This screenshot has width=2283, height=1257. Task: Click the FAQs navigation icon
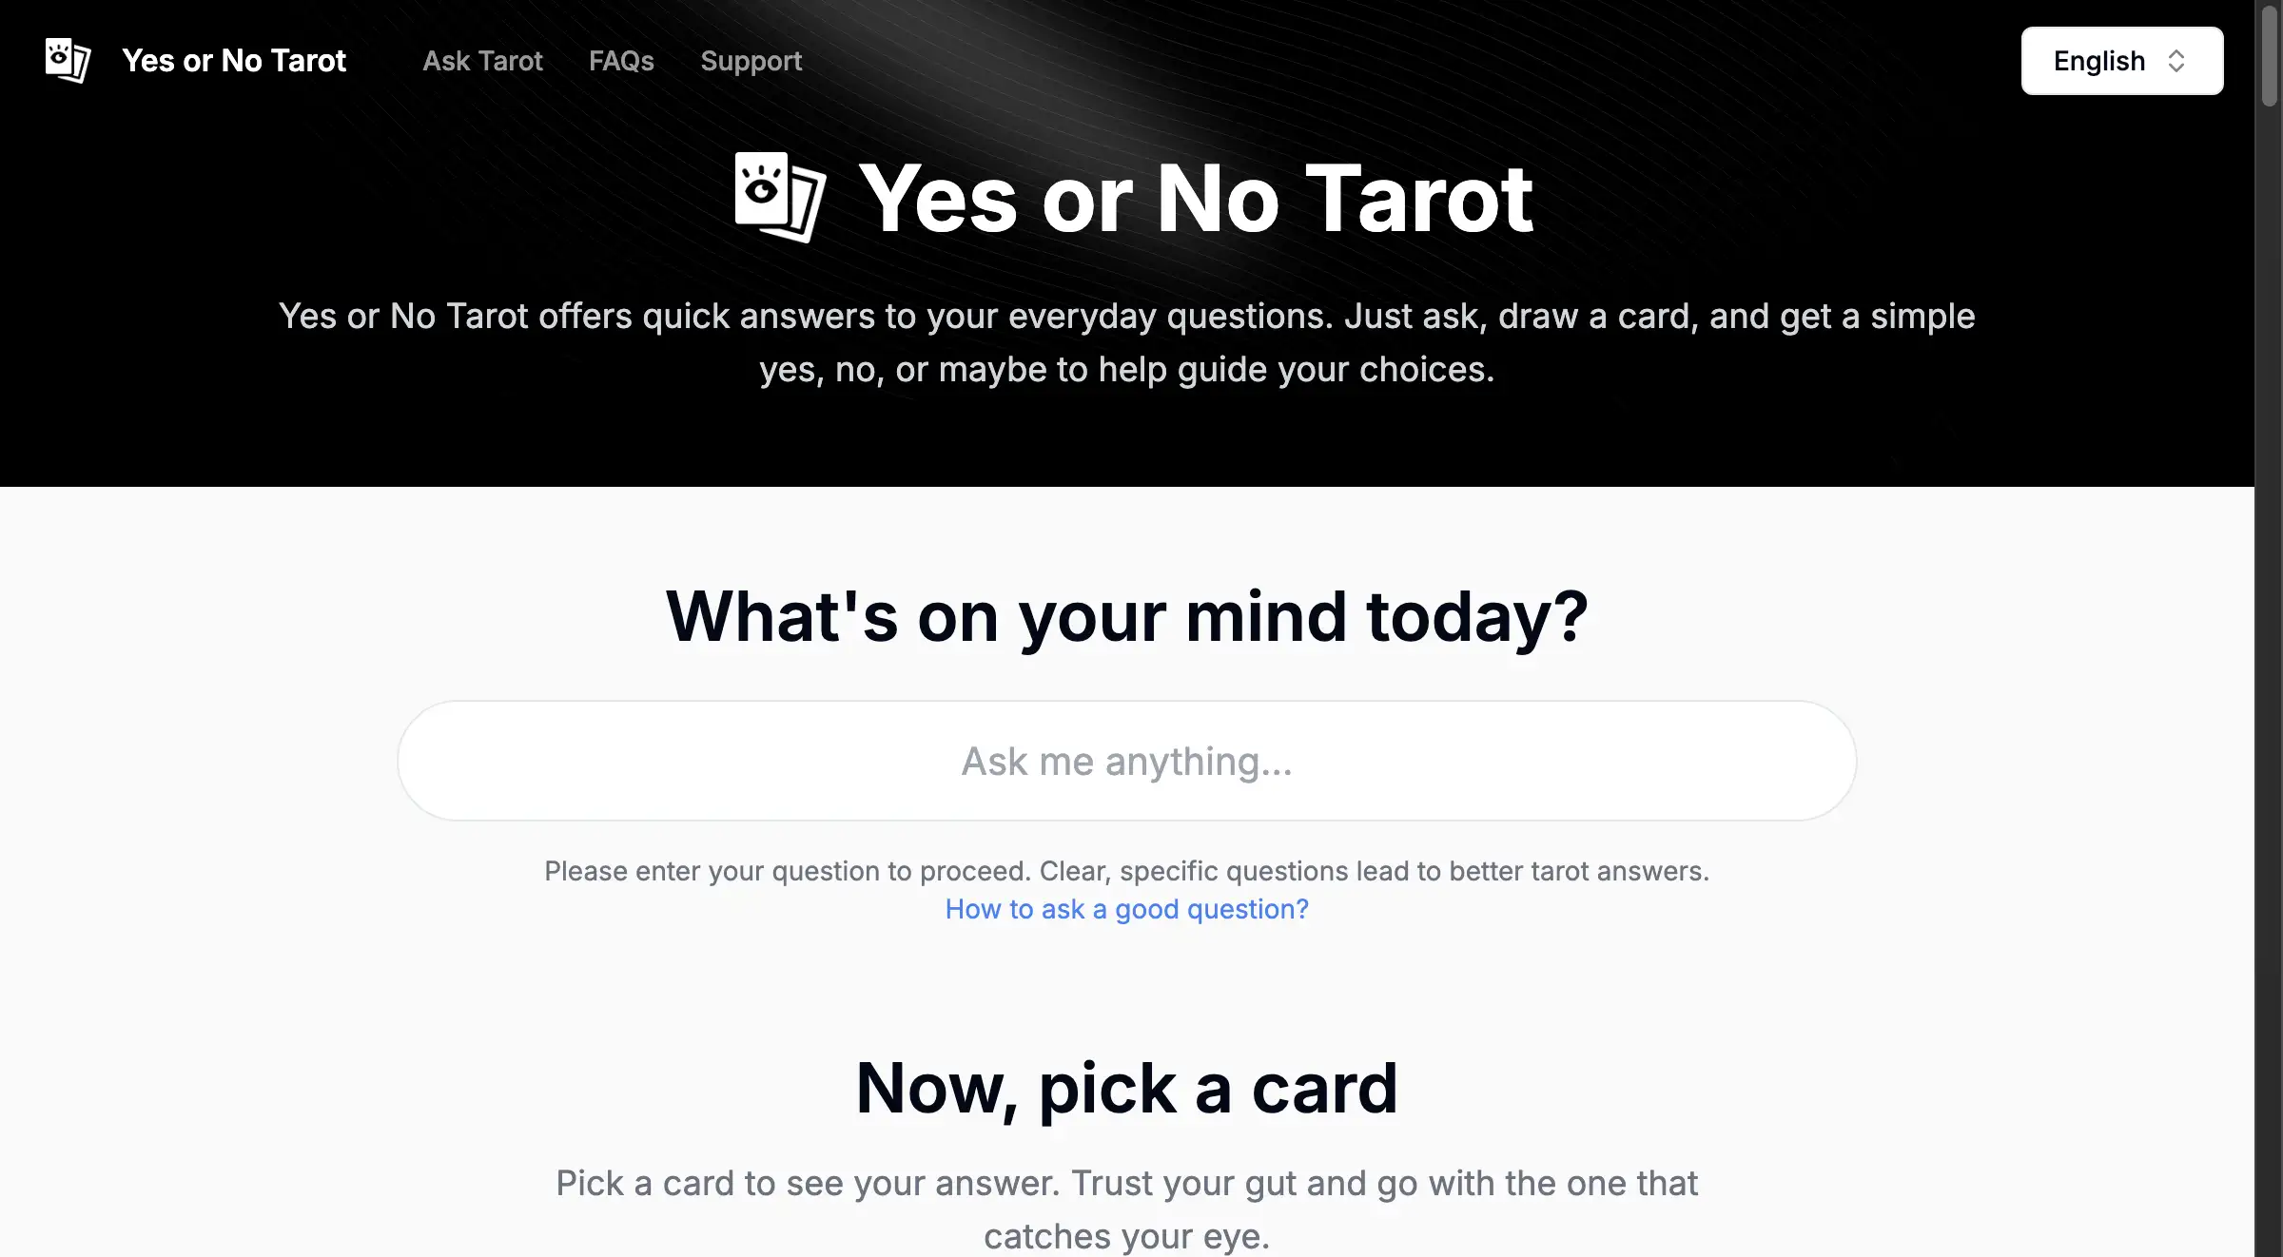click(620, 60)
